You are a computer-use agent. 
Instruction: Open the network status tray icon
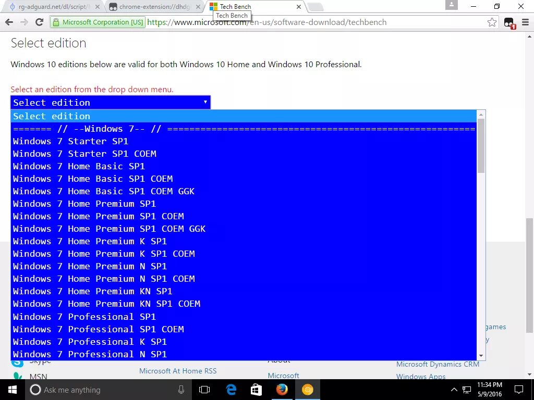(467, 390)
